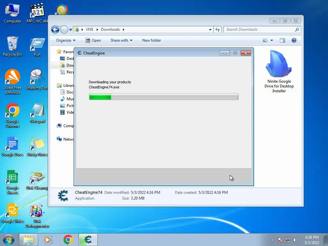Select Recent Places in navigation pane
The width and height of the screenshot is (328, 246).
[67, 72]
